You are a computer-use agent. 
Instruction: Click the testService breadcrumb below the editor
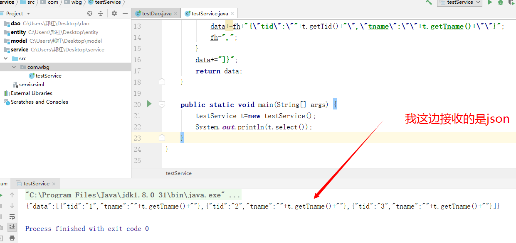pyautogui.click(x=178, y=173)
